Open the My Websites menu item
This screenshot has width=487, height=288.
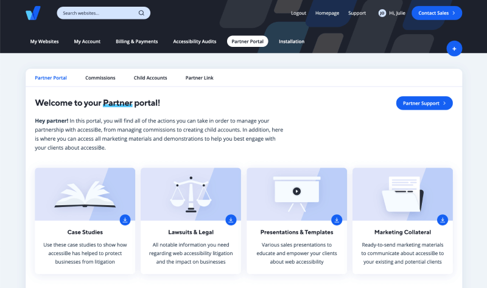(44, 41)
